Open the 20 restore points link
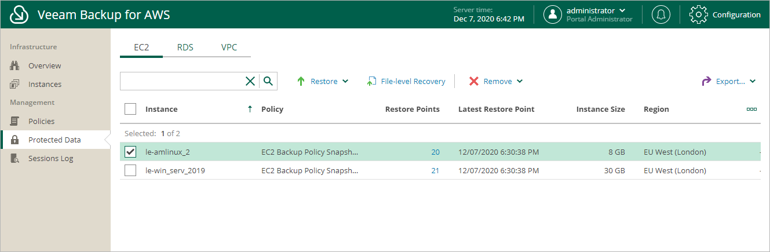 435,152
